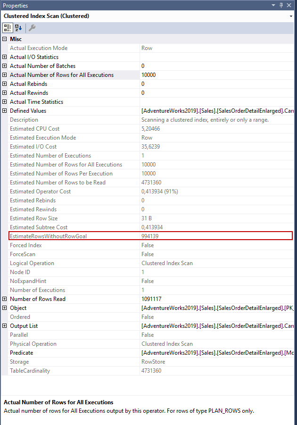This screenshot has width=297, height=425.
Task: Expand the Object property
Action: pyautogui.click(x=5, y=308)
